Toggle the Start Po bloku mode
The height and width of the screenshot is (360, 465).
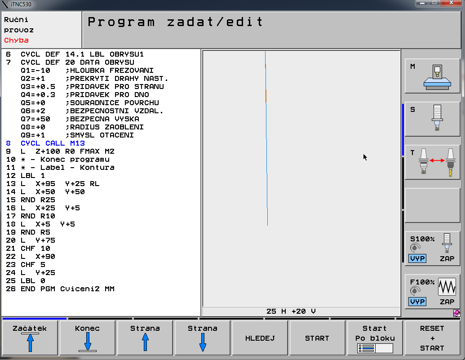tap(375, 338)
